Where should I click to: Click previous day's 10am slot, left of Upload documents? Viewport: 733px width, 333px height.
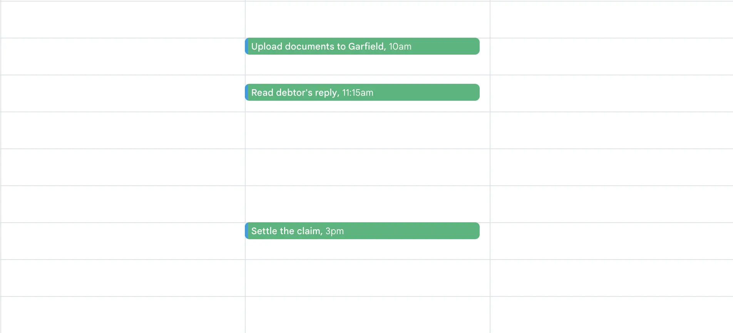pos(122,56)
